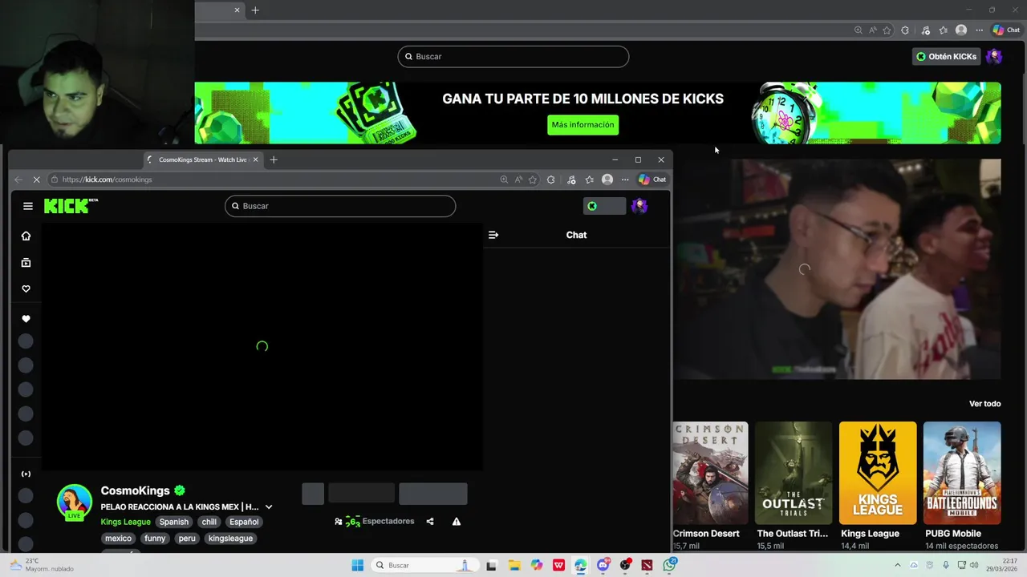Screen dimensions: 1027x577
Task: Expand the stream title chevron
Action: point(269,506)
